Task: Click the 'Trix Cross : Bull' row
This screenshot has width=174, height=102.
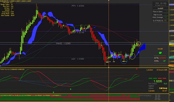Action: 158,84
